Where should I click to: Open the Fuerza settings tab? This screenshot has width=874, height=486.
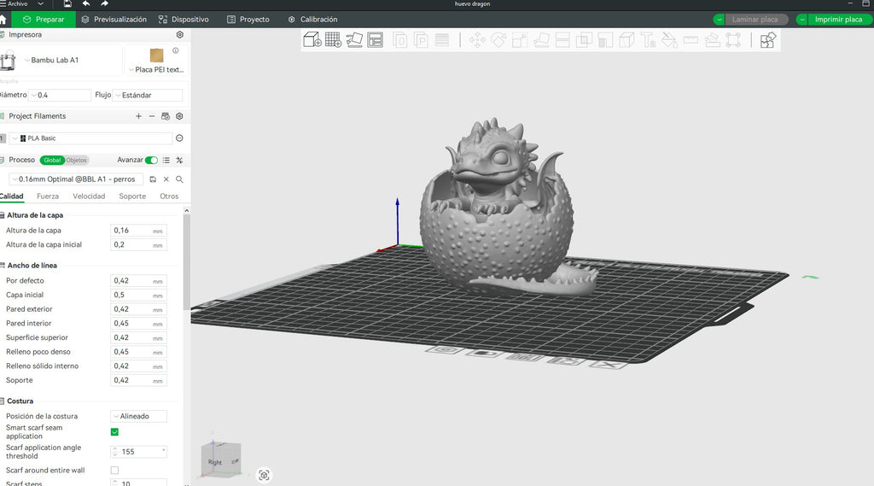[48, 196]
